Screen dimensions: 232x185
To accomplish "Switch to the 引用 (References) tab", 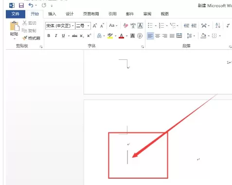I will pyautogui.click(x=112, y=14).
